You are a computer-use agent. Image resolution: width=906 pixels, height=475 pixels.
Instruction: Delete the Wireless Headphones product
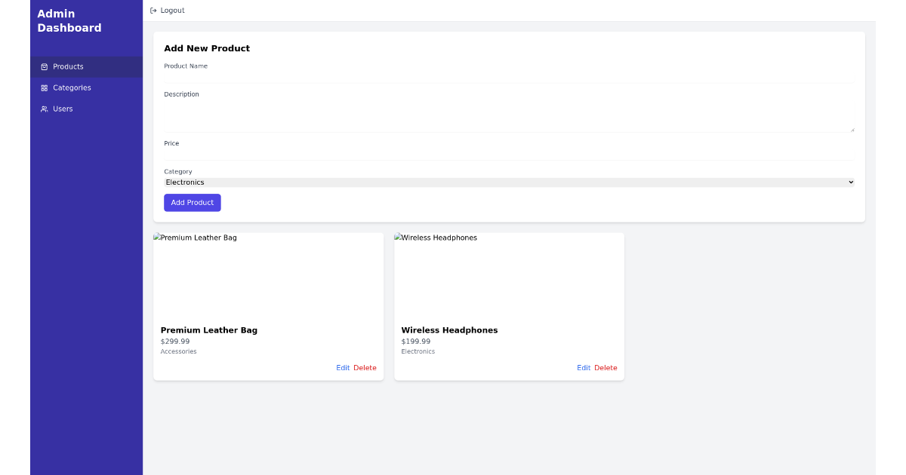pos(606,367)
